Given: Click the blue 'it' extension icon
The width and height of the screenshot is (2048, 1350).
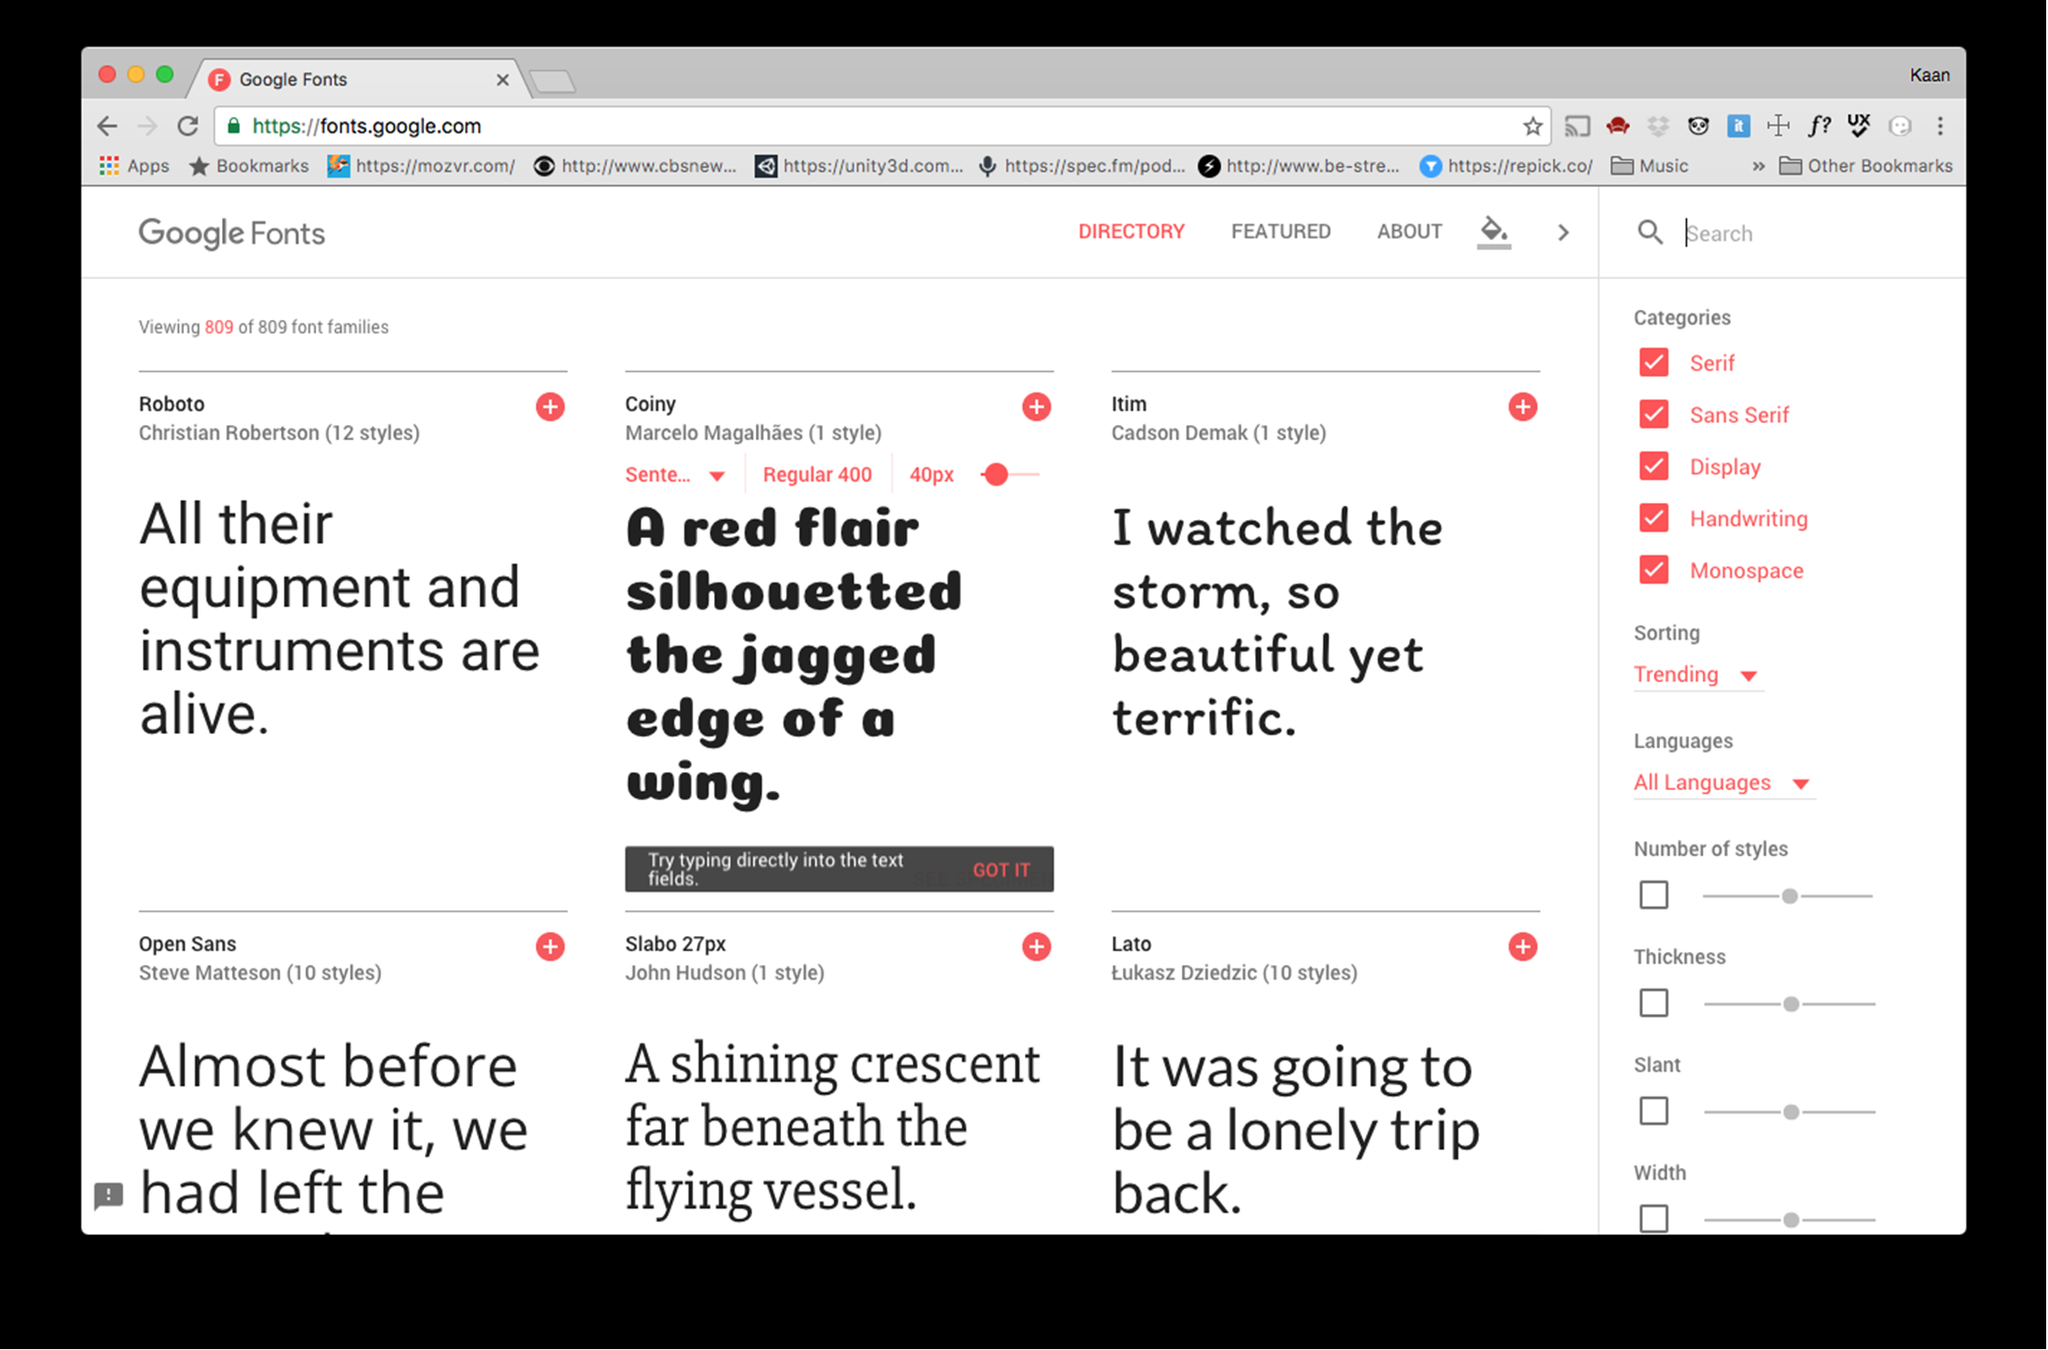Looking at the screenshot, I should [x=1738, y=126].
